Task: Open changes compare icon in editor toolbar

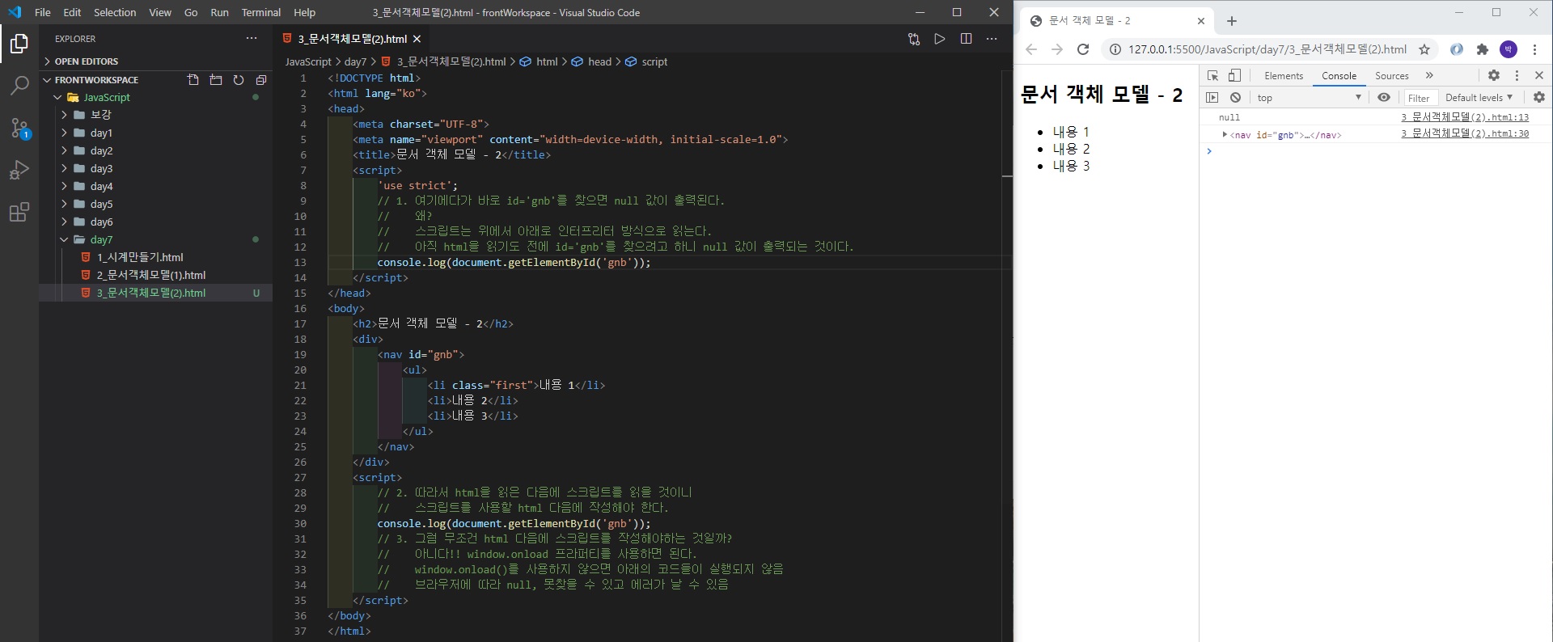Action: coord(914,39)
